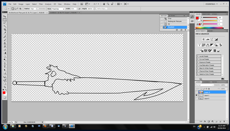Open the layer style fx menu

[x=205, y=121]
